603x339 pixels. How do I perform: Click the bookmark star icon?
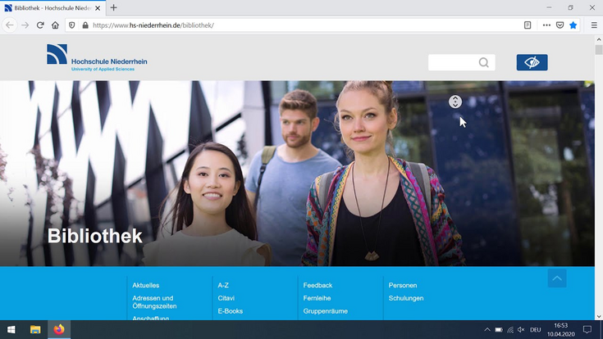pos(573,25)
